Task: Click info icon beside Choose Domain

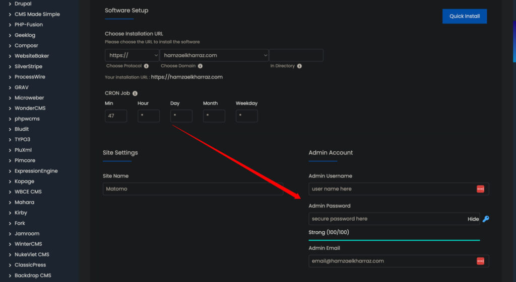Action: [x=200, y=66]
